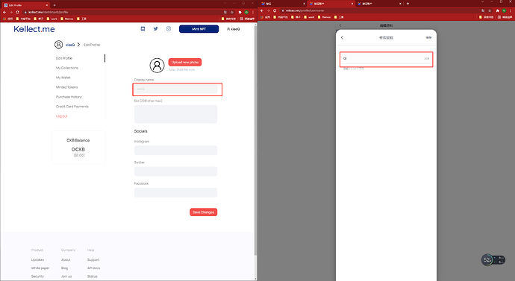Screen dimensions: 515x281
Task: Open My Wallet in the sidebar
Action: pos(63,78)
